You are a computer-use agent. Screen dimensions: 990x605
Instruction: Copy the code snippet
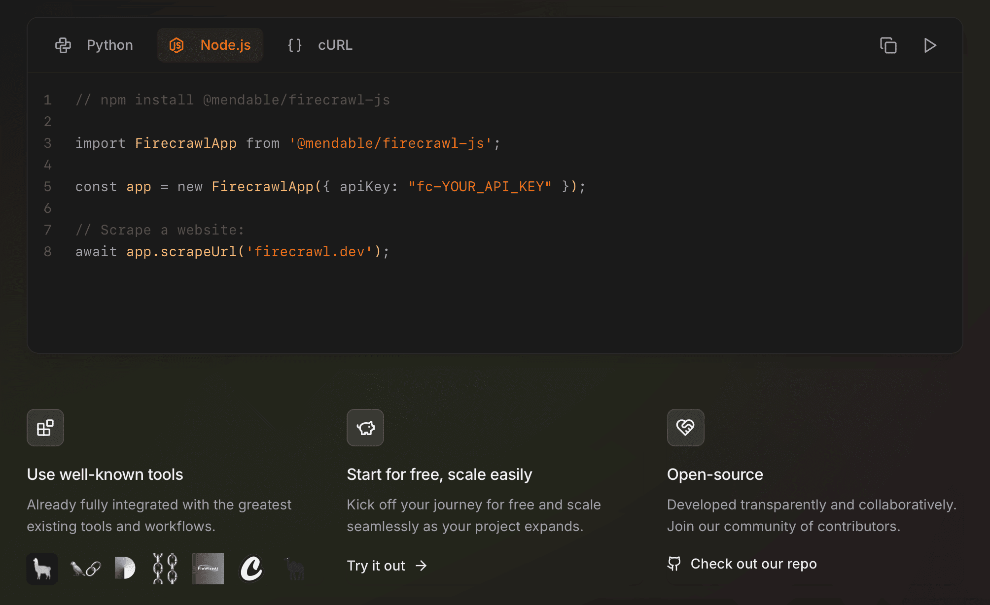click(x=887, y=45)
